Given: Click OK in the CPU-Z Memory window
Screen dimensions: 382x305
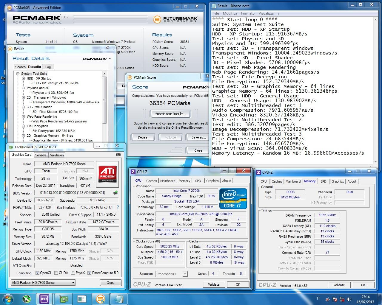Looking at the screenshot, I should point(363,285).
